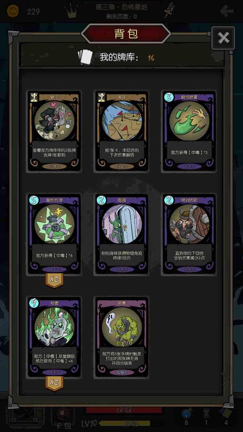Viewport: 243px width, 432px height.
Task: Open the 酸性炸弹 bomb card
Action: pos(54,234)
